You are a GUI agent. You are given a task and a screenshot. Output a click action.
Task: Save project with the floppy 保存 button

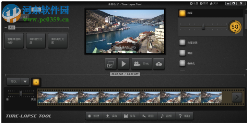[x=130, y=116]
